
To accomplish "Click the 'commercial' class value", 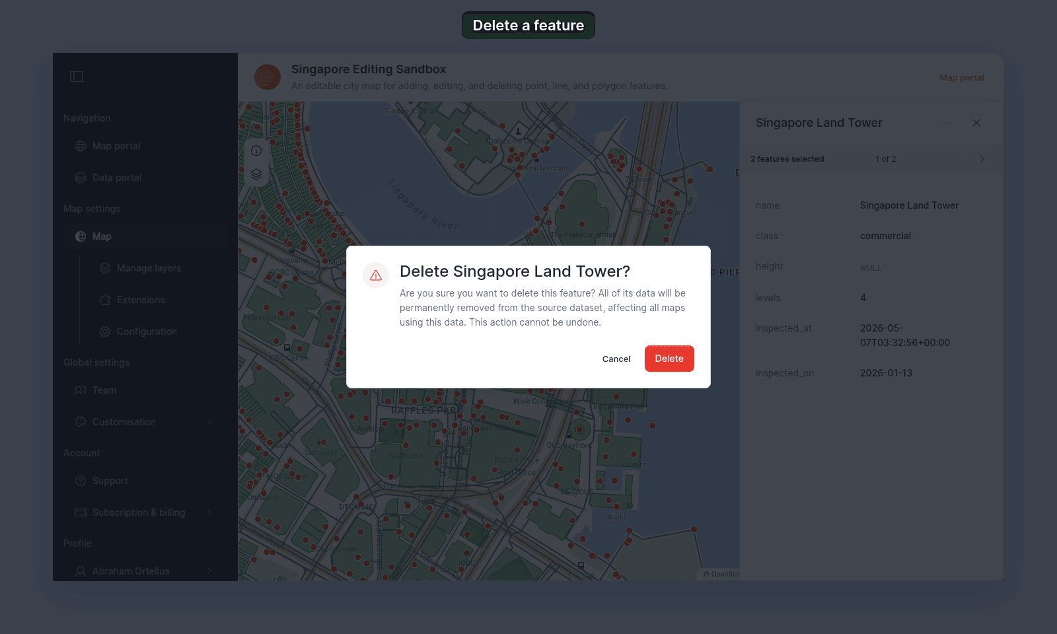I will click(x=885, y=236).
